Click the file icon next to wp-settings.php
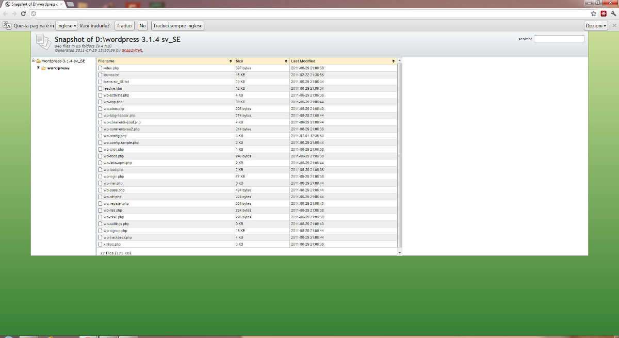Viewport: 619px width, 338px height. point(101,224)
